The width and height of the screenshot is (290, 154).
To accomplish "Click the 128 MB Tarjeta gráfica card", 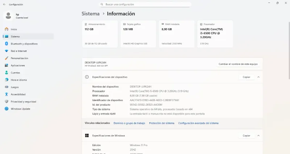I will tap(138, 34).
